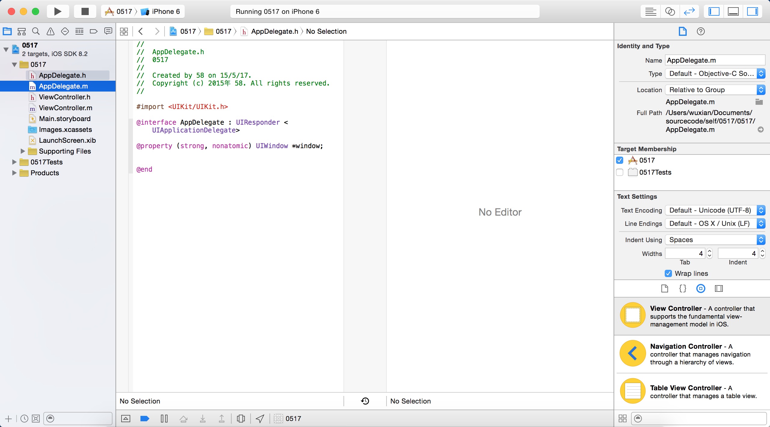Viewport: 770px width, 427px height.
Task: Toggle the Utilities panel visibility
Action: click(x=752, y=11)
